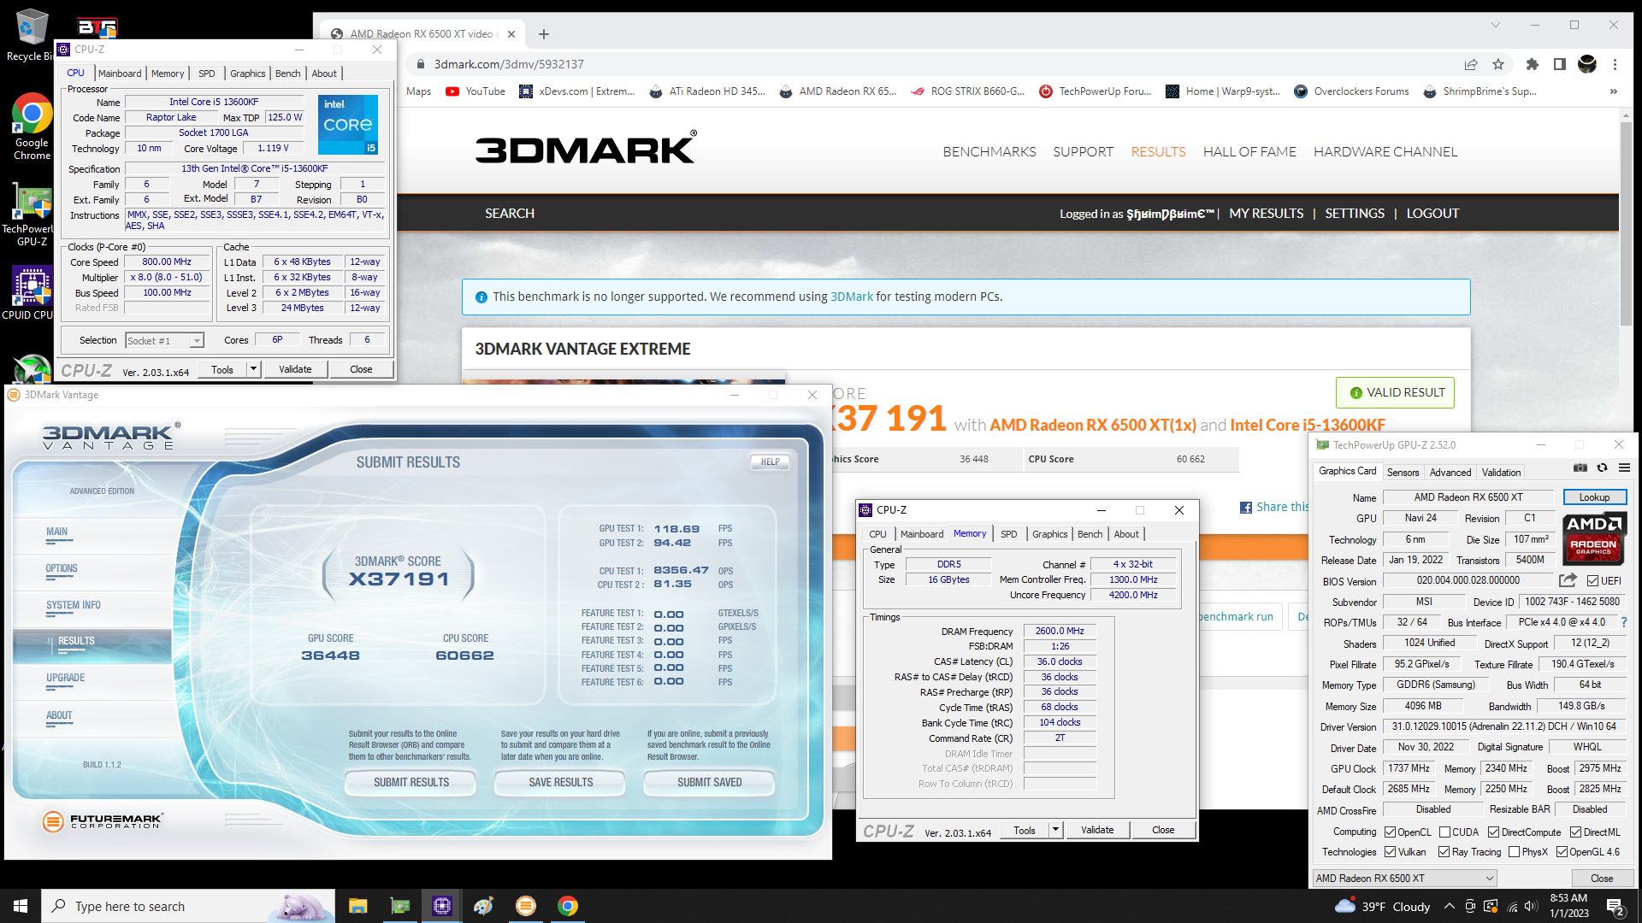The image size is (1642, 923).
Task: Click Validate in the top CPU-Z window
Action: pyautogui.click(x=295, y=369)
